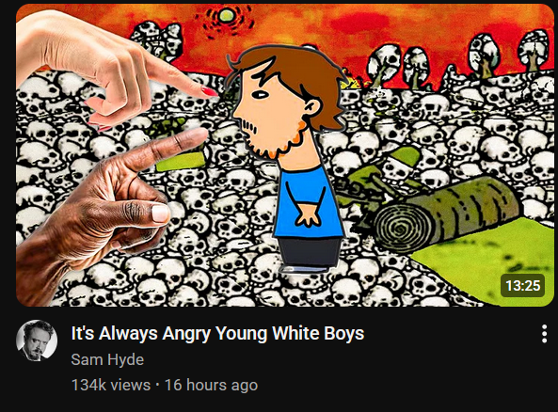Click the green sun in the orange sky
558x412 pixels.
(x=227, y=16)
